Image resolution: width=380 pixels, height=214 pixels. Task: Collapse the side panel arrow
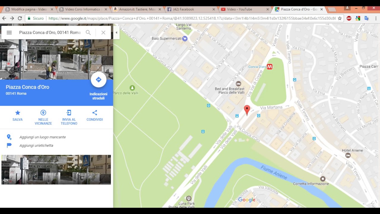(x=116, y=32)
